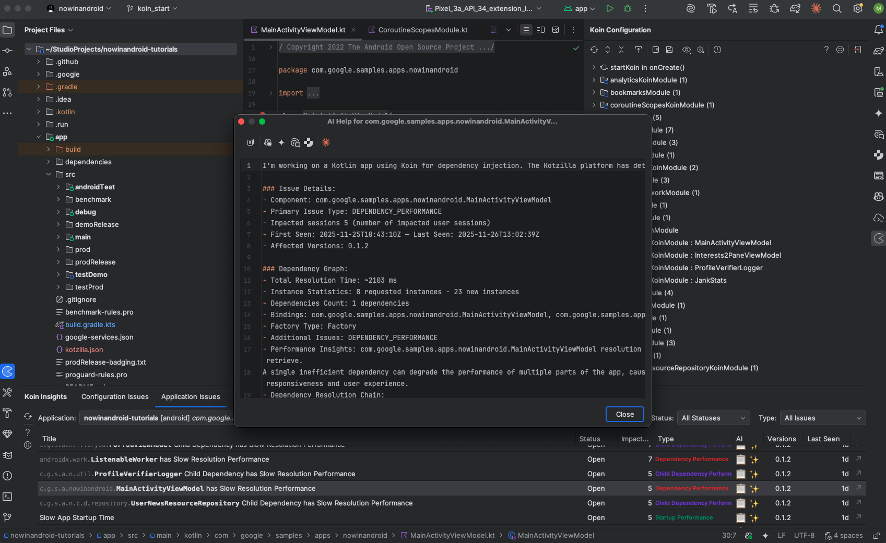The width and height of the screenshot is (886, 543).
Task: Expand the bookmarksModule node
Action: (x=594, y=92)
